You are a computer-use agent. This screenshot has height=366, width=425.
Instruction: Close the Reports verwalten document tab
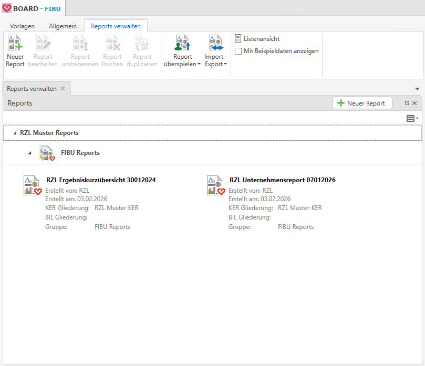coord(63,89)
